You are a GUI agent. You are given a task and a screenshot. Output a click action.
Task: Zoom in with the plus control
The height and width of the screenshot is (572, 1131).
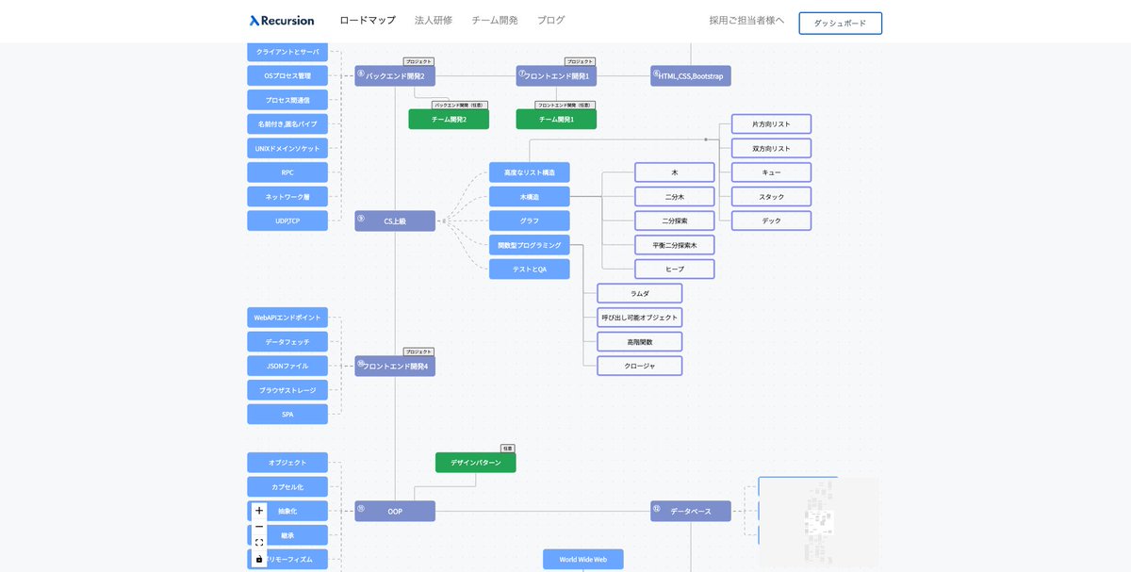point(259,511)
